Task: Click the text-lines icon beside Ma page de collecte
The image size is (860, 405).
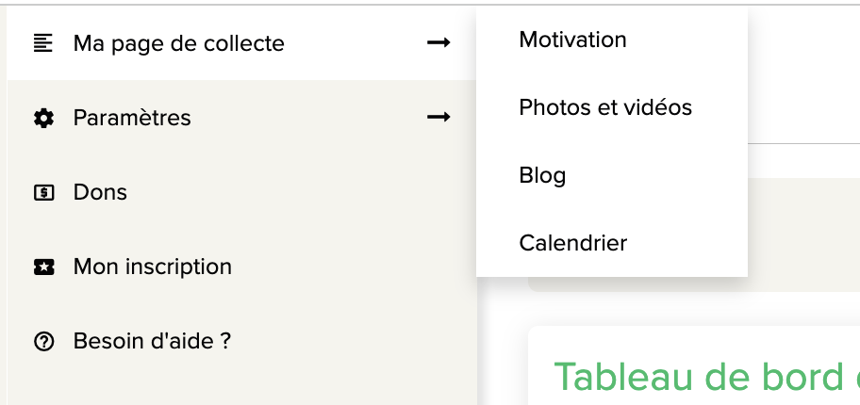Action: point(42,43)
